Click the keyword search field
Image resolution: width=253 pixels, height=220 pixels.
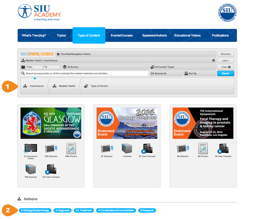(84, 73)
